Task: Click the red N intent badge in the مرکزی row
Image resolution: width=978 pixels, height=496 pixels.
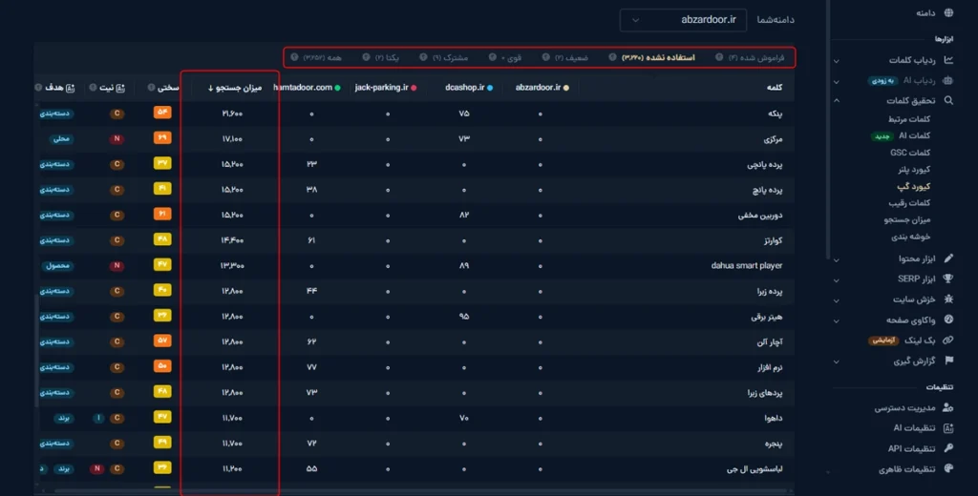Action: [117, 139]
